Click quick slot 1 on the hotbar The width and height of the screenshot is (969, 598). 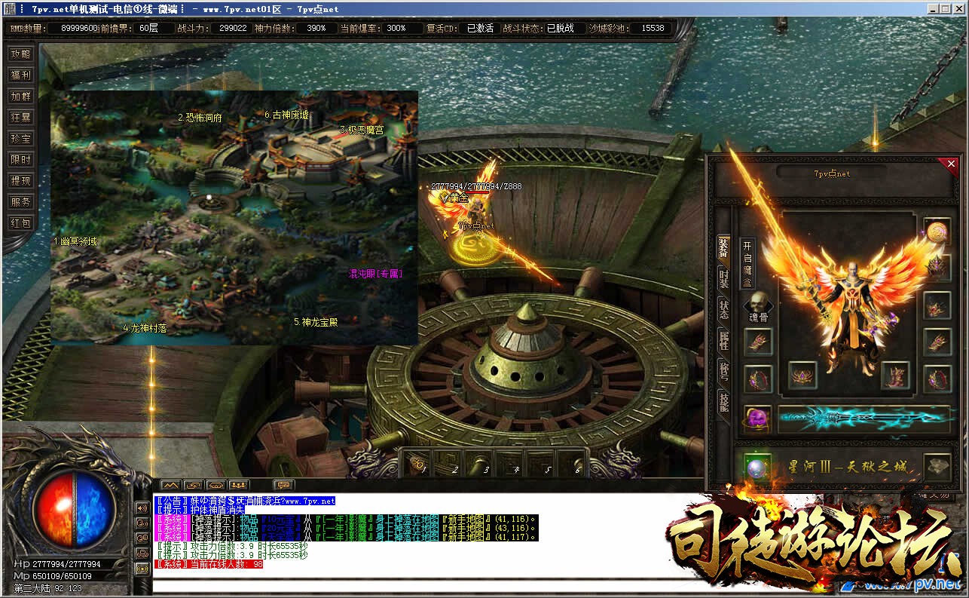point(419,462)
